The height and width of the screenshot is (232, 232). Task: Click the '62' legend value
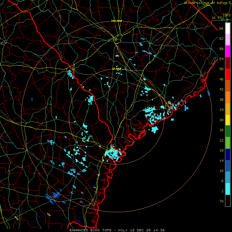(221, 39)
